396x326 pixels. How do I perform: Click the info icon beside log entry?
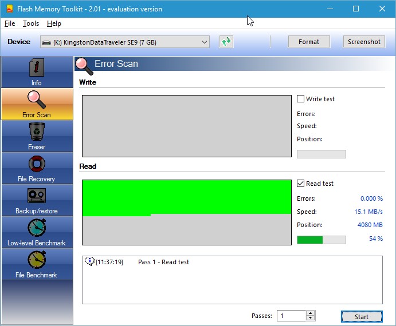tap(89, 261)
